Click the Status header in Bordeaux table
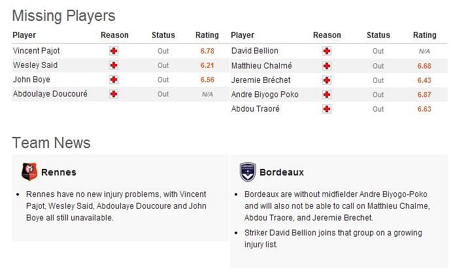This screenshot has height=272, width=451. 378,35
